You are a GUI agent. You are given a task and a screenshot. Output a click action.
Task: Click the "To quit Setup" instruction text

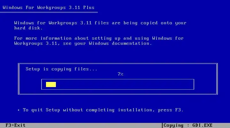[x=41, y=110]
